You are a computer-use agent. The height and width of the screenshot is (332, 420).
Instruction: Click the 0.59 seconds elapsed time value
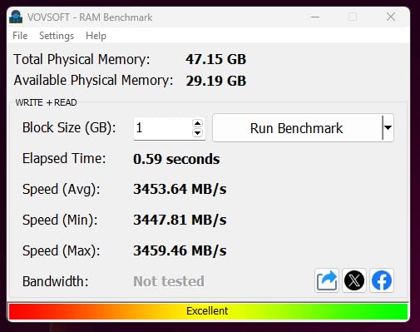pyautogui.click(x=176, y=159)
